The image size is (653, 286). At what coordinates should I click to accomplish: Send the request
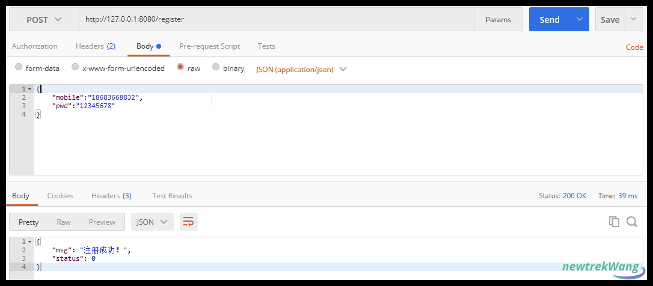tap(550, 20)
